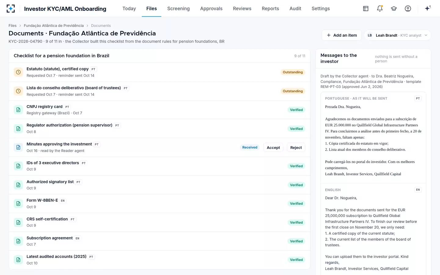Click the 9 of 11 checklist counter
440x275 pixels.
coord(300,56)
